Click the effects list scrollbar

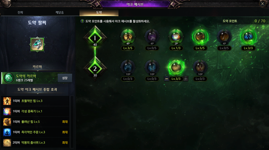click(72, 122)
